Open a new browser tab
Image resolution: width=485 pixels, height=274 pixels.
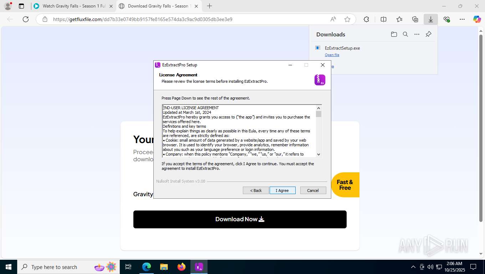pos(209,6)
